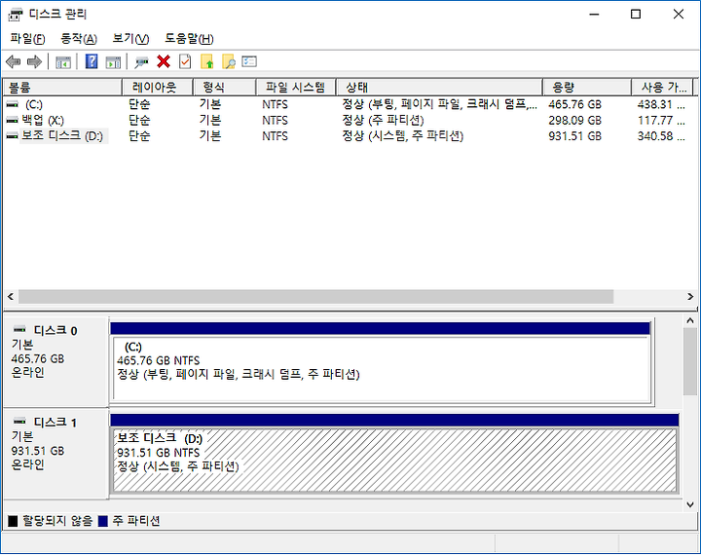Close the Disk Management window
Screen dimensions: 701x555
click(679, 15)
